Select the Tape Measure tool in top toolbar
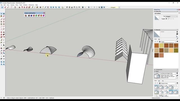Image resolution: width=180 pixels, height=101 pixels. tap(33, 7)
